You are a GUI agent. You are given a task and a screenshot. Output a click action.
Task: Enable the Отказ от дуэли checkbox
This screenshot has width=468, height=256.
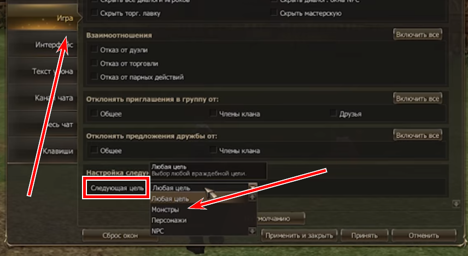pyautogui.click(x=95, y=50)
